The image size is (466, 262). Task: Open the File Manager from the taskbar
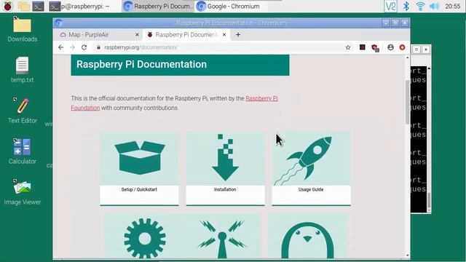click(x=23, y=7)
